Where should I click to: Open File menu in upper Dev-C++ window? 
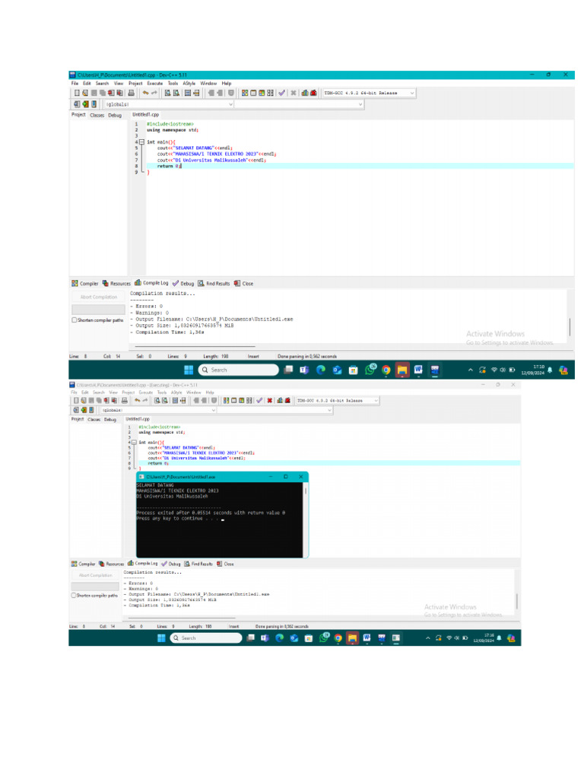click(x=75, y=84)
